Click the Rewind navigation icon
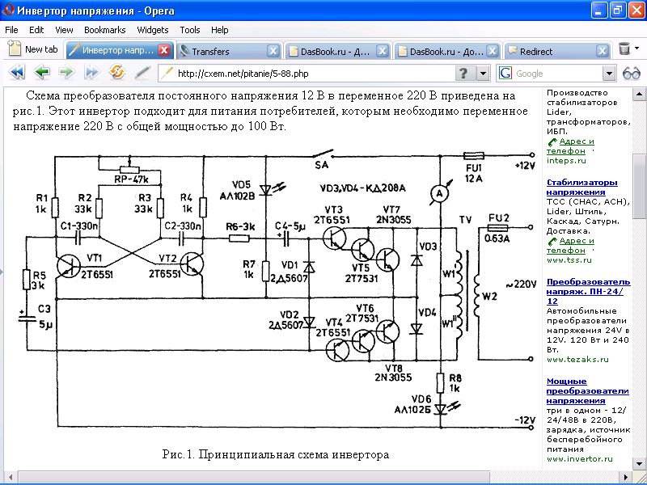 pyautogui.click(x=17, y=73)
